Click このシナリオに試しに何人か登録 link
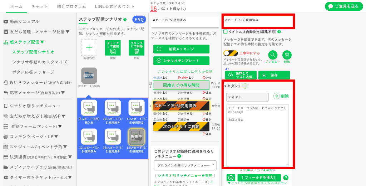This screenshot has width=366, height=186. tap(185, 72)
